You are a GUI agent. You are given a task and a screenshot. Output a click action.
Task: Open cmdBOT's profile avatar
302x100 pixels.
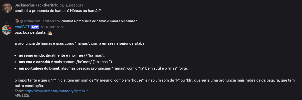(x=7, y=30)
